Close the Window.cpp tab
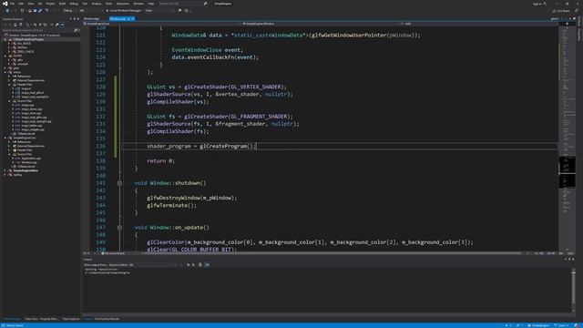The width and height of the screenshot is (583, 328). click(133, 18)
